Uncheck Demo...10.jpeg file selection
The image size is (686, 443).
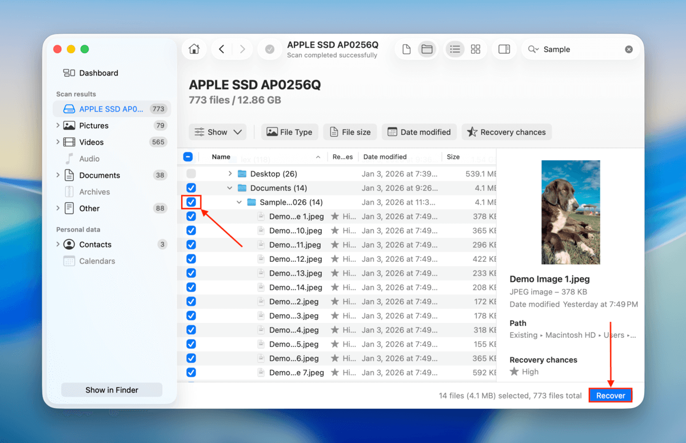[191, 230]
